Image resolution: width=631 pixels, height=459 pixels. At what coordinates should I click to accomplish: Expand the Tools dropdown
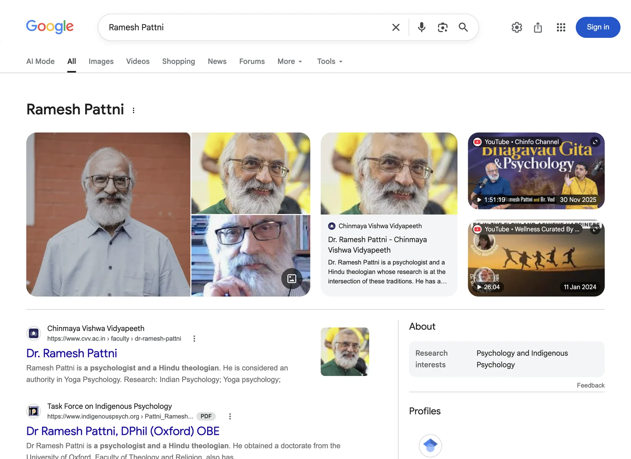tap(330, 61)
